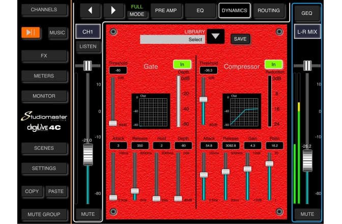Open the GEQ page
342x224 pixels.
[307, 13]
